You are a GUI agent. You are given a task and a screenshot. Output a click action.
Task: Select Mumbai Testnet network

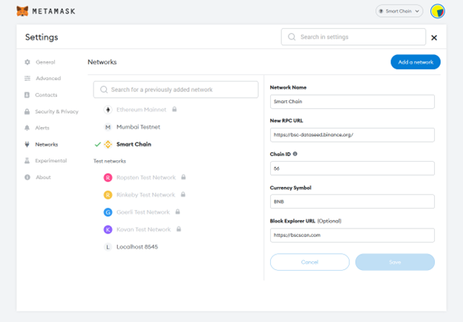click(138, 127)
